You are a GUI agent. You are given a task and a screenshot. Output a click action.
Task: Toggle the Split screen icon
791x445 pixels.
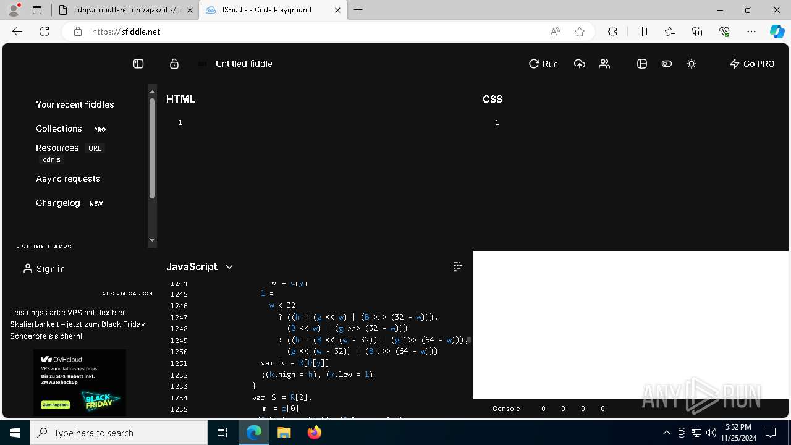[x=642, y=32]
